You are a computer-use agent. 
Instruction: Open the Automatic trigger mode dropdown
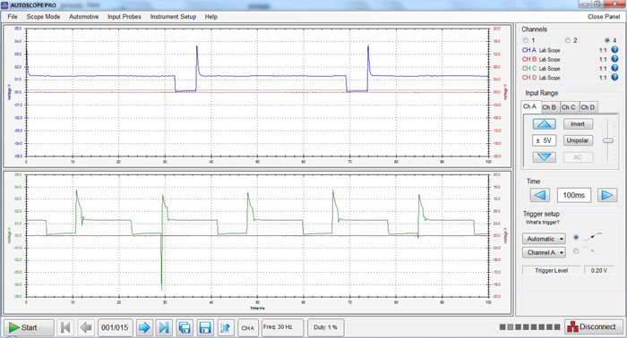tap(544, 239)
